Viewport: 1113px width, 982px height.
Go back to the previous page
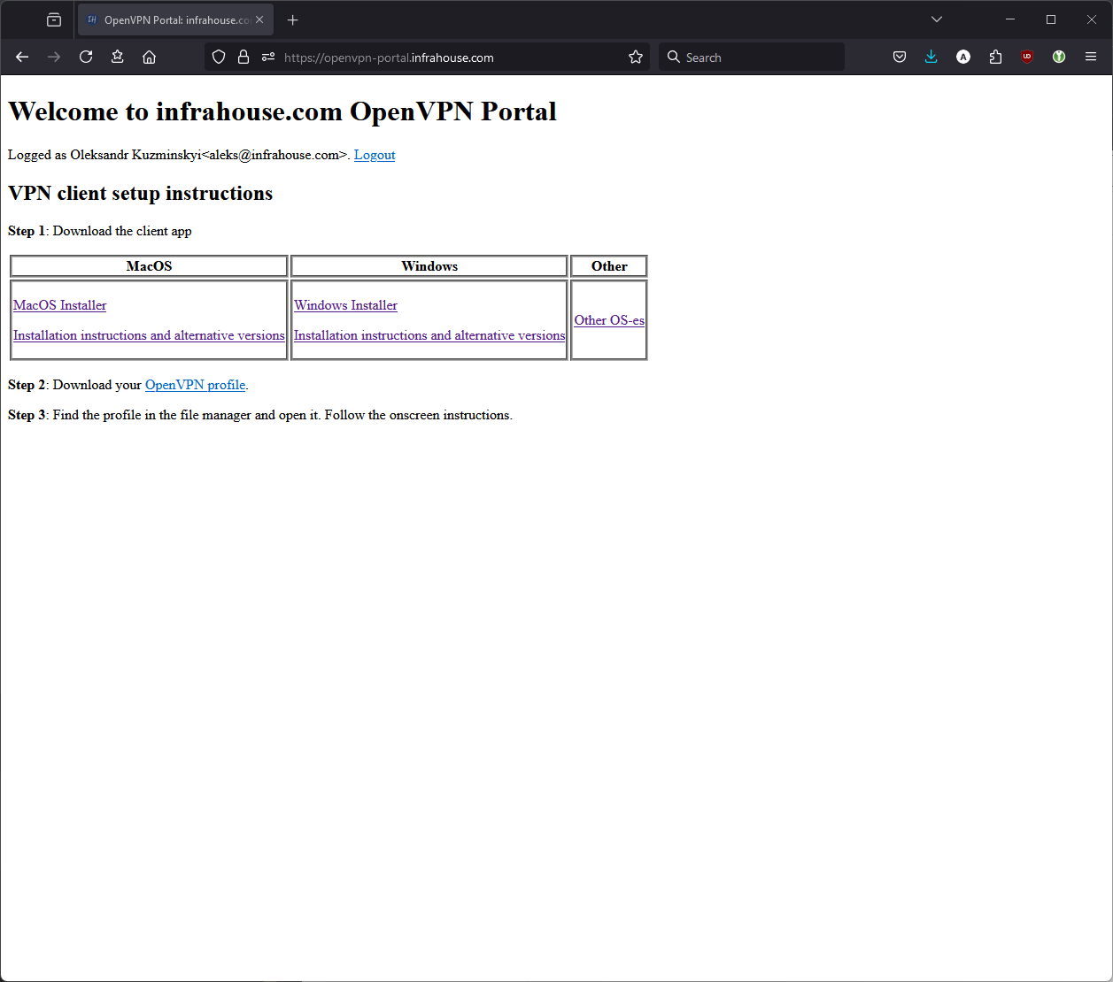coord(22,57)
